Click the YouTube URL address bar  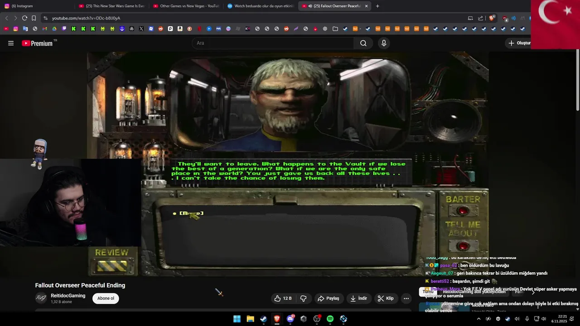pyautogui.click(x=254, y=18)
